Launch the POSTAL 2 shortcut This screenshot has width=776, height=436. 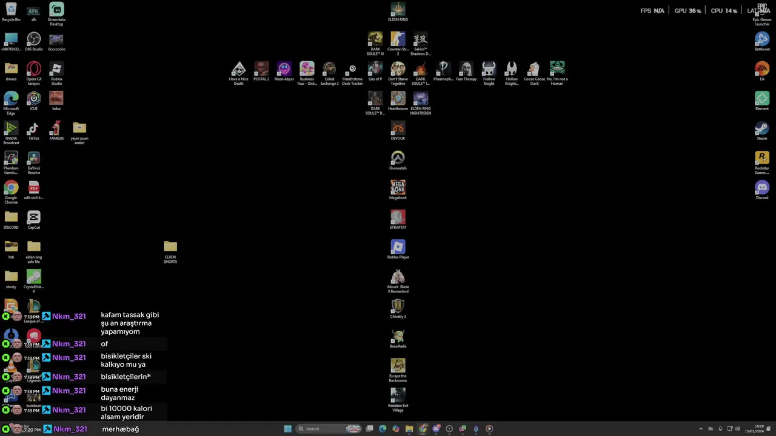[x=261, y=71]
